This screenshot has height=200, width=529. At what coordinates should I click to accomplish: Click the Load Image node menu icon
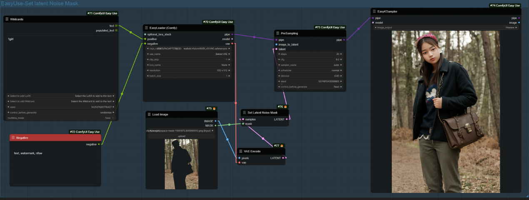(149, 114)
